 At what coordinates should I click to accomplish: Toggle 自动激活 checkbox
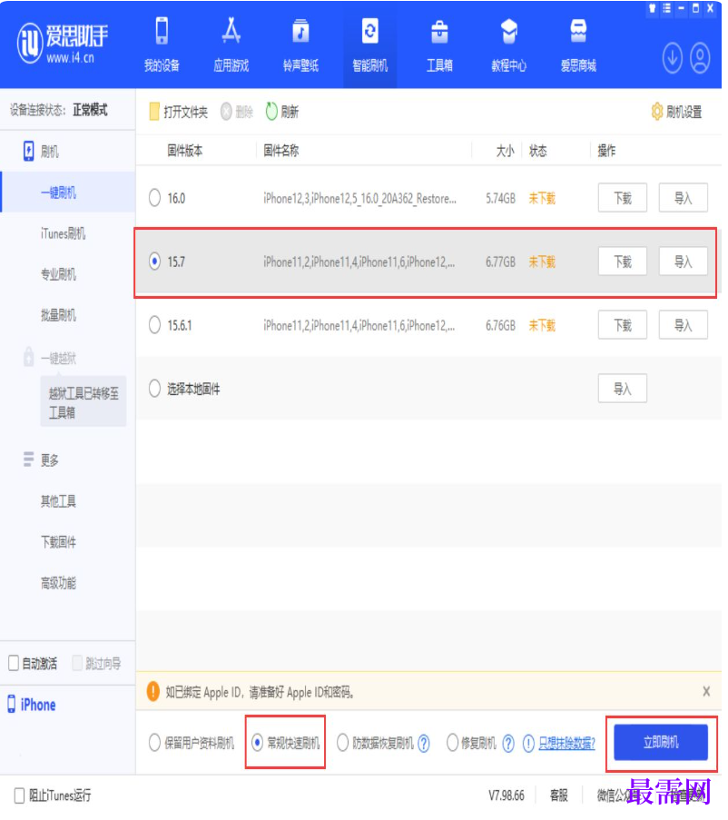tap(15, 664)
